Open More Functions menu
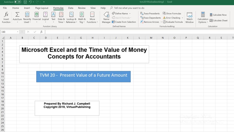The height and width of the screenshot is (132, 234). point(92,18)
